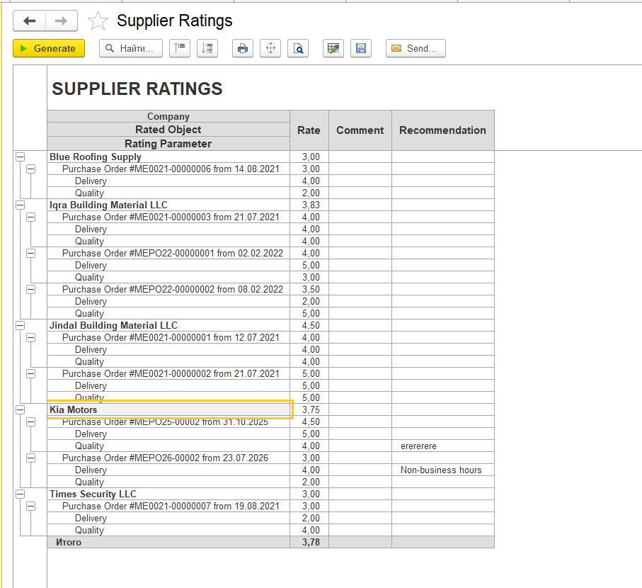The height and width of the screenshot is (588, 642).
Task: Collapse Purchase Order #ME0021-00000001 row
Action: 30,338
